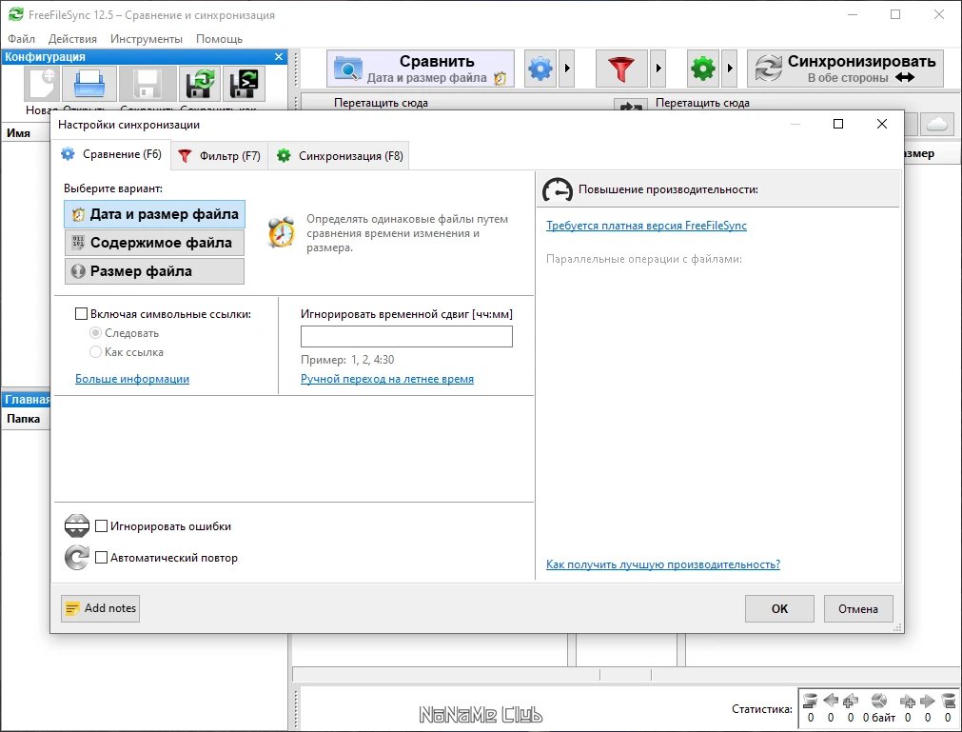The width and height of the screenshot is (962, 732).
Task: Switch to Сравнение (F6) tab
Action: (x=111, y=154)
